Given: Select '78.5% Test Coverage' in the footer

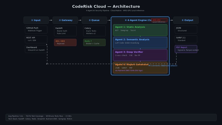Looking at the screenshot, I should 34,116.
